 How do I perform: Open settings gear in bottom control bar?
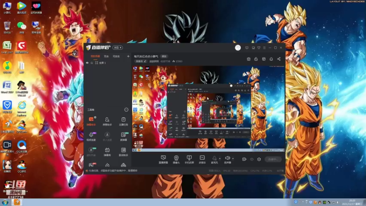(259, 159)
